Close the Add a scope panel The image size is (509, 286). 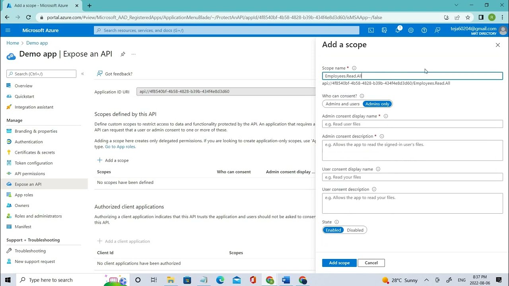pos(498,45)
